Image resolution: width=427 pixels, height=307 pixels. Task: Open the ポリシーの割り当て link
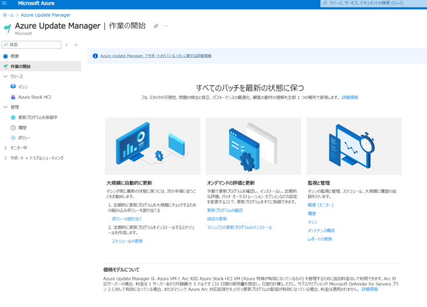126,219
